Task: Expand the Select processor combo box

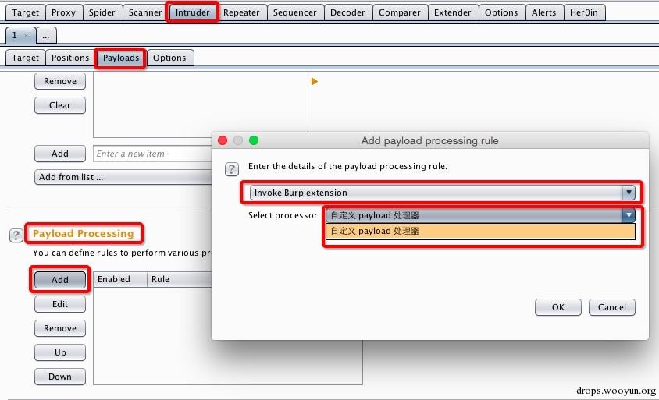Action: (x=480, y=215)
